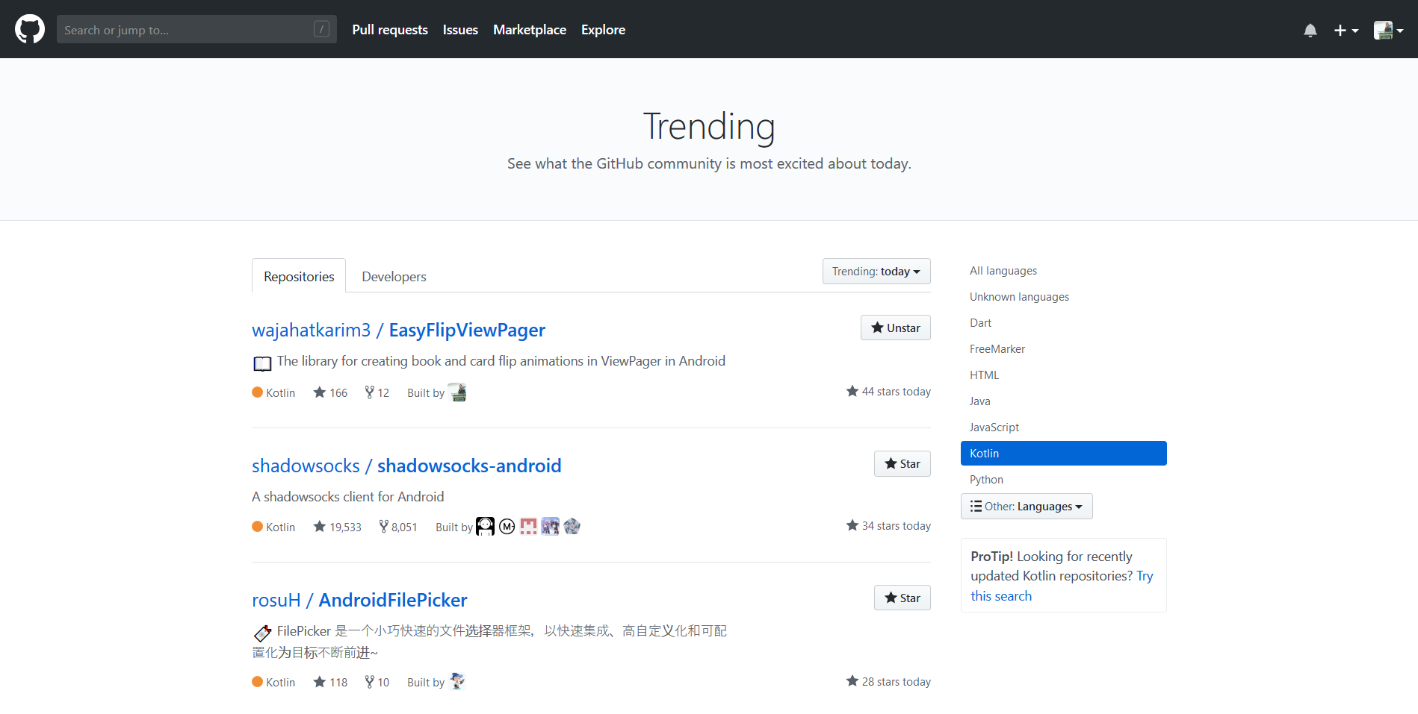Select the highlighted Kotlin language filter

[x=1063, y=454]
